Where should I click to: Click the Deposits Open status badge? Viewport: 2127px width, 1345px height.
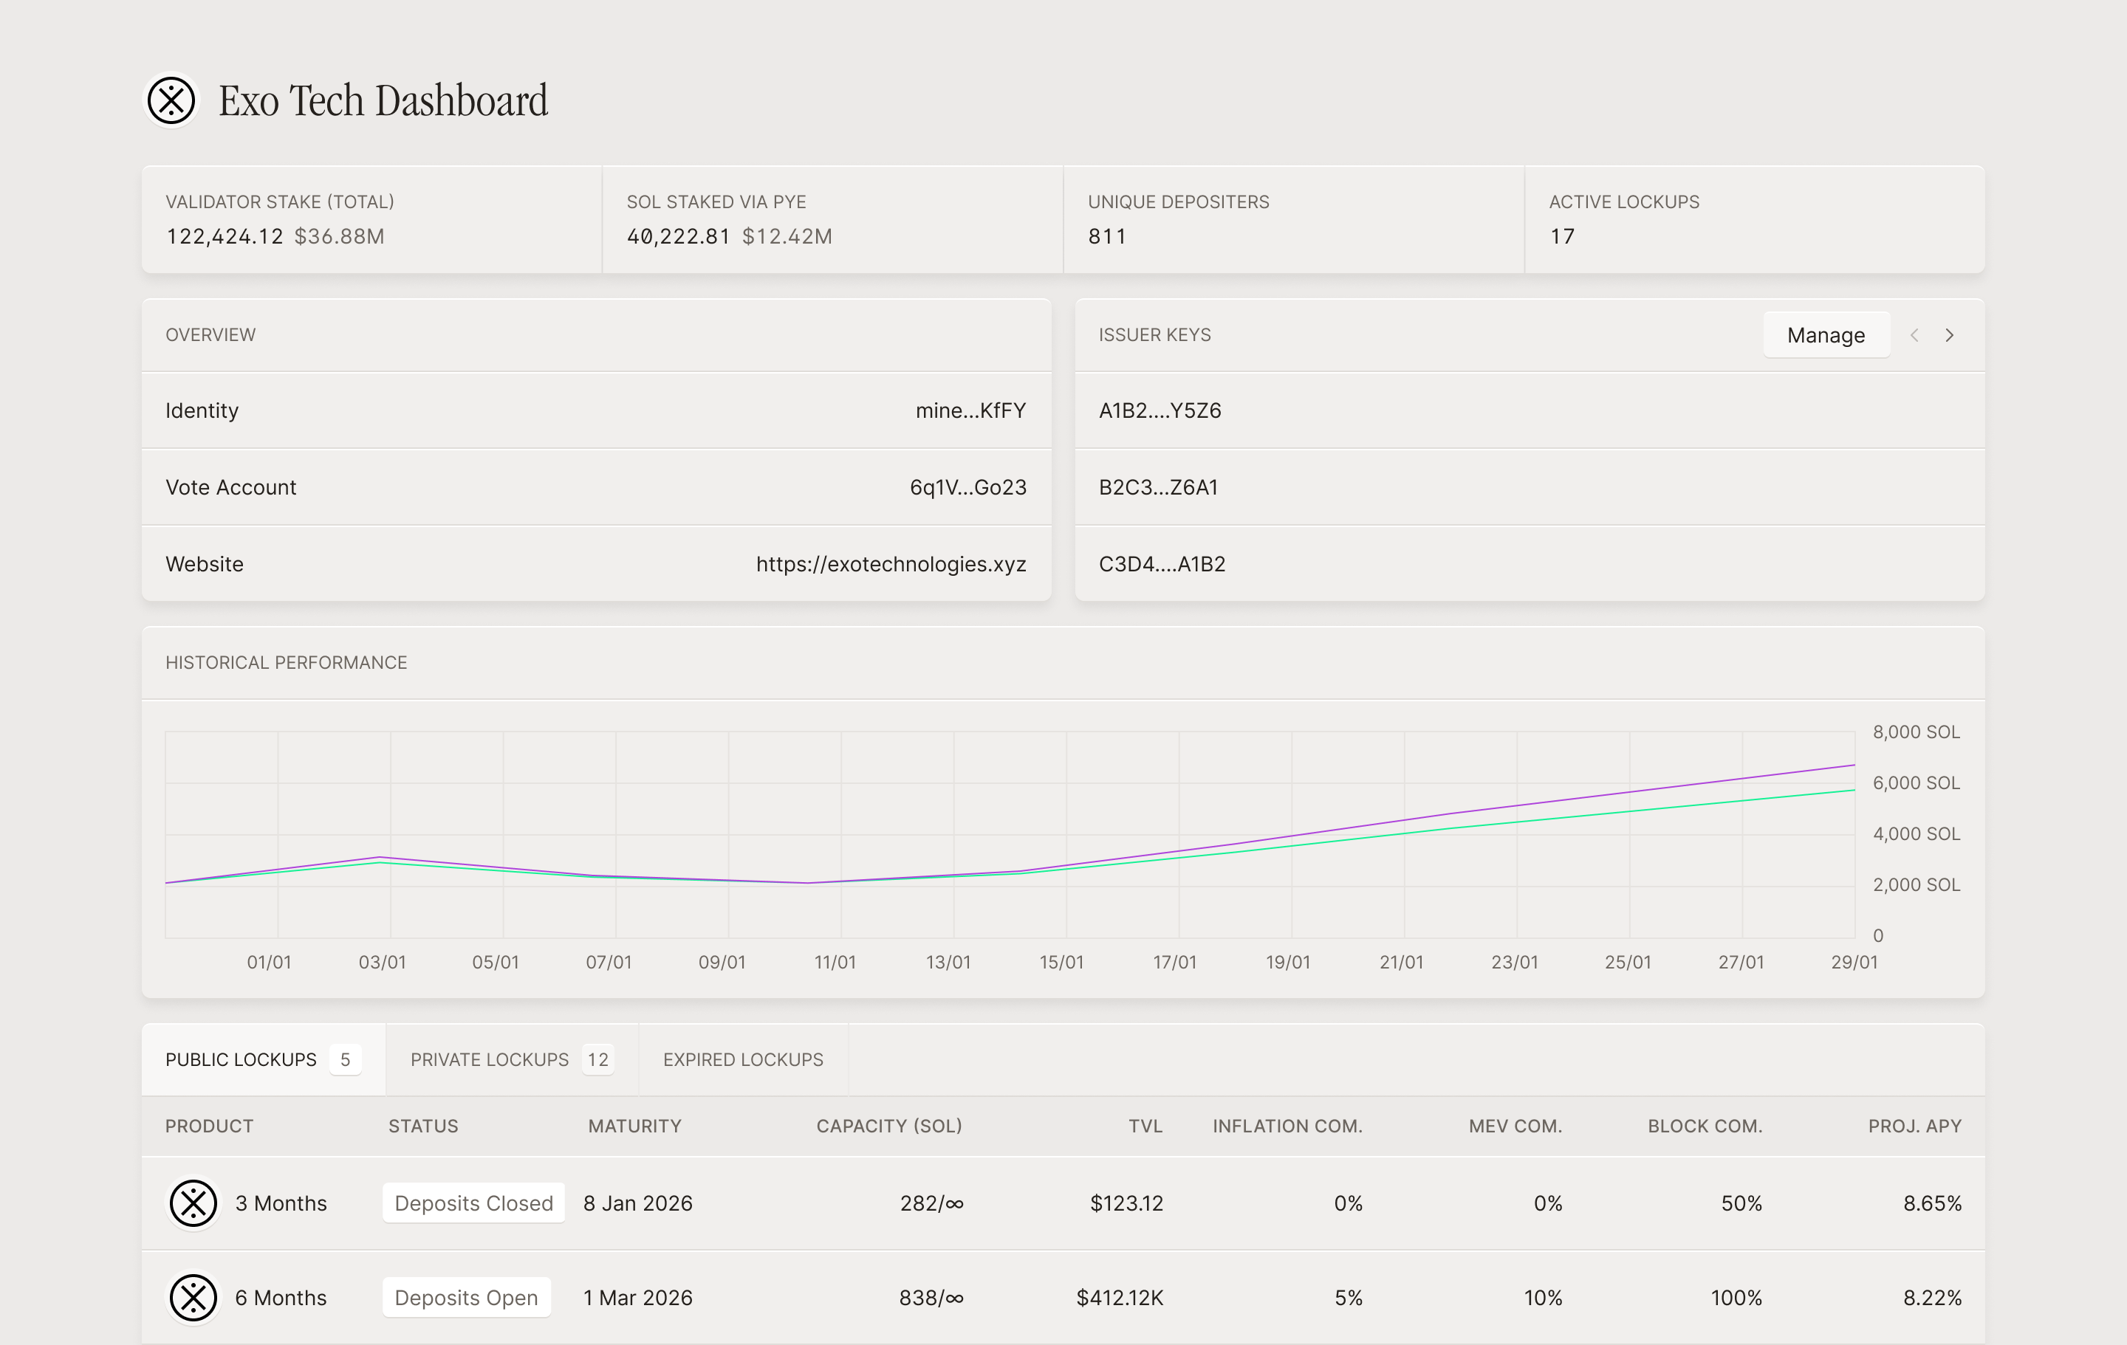point(466,1297)
